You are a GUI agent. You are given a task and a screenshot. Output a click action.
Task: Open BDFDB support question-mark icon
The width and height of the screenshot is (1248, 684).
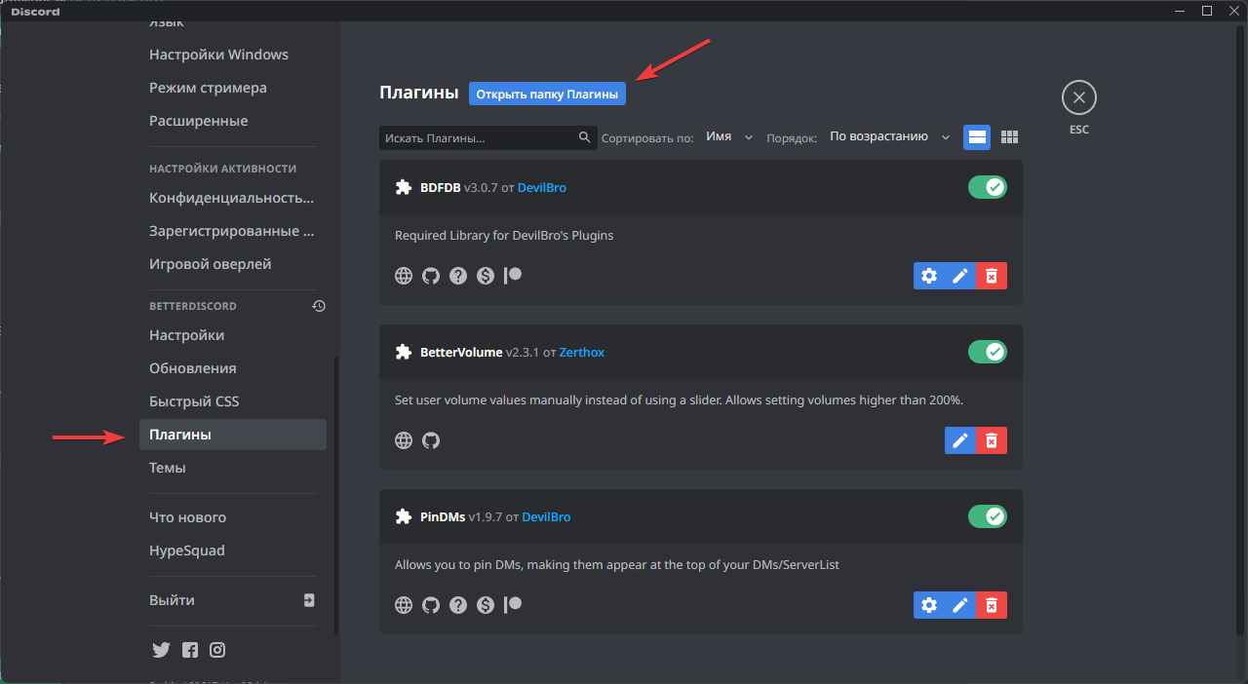click(x=458, y=276)
